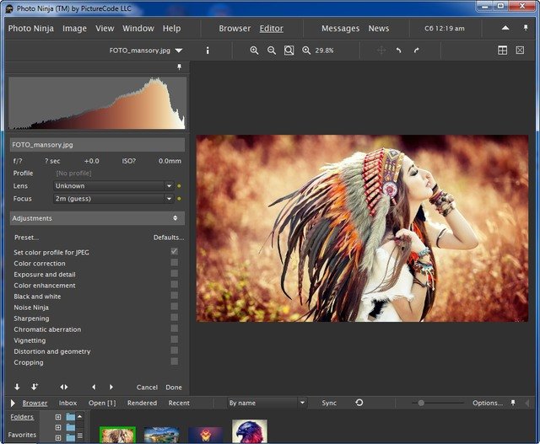Adjust the thumbnail size slider
The height and width of the screenshot is (444, 540).
pos(420,404)
